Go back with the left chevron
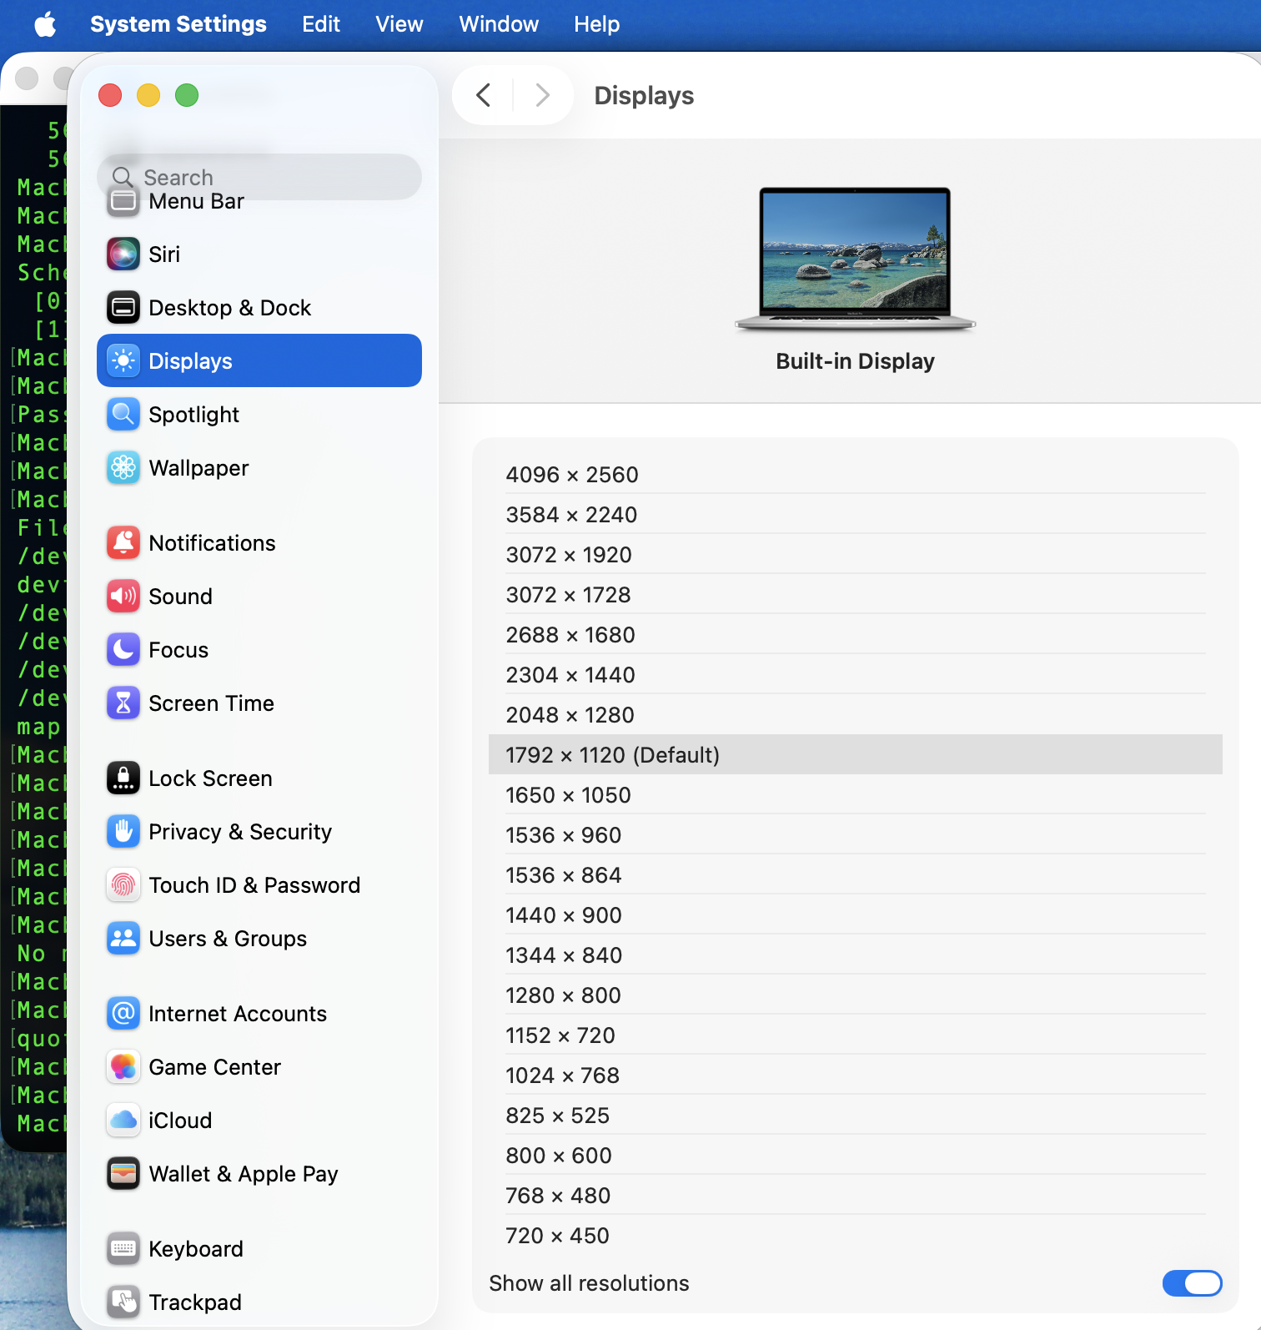This screenshot has width=1261, height=1330. pyautogui.click(x=483, y=95)
